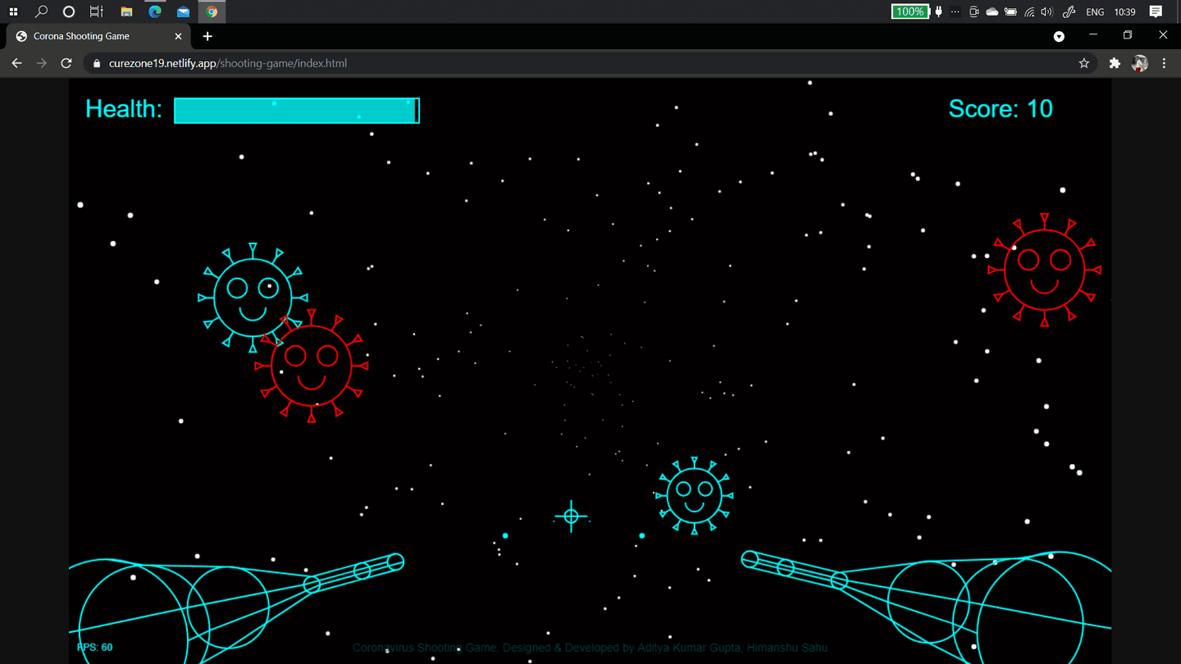Click the designer credits footer text
This screenshot has height=664, width=1181.
tap(590, 648)
